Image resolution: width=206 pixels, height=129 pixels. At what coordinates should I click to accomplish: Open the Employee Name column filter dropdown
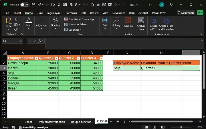pos(36,58)
